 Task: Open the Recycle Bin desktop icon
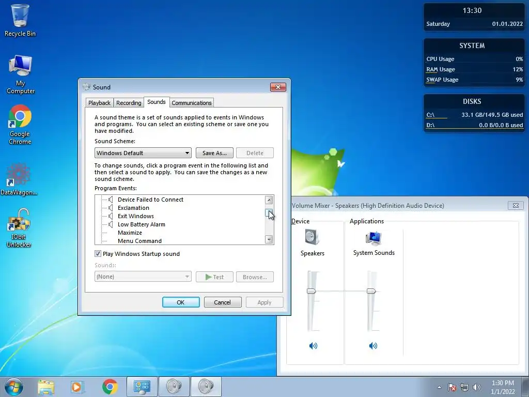tap(20, 20)
